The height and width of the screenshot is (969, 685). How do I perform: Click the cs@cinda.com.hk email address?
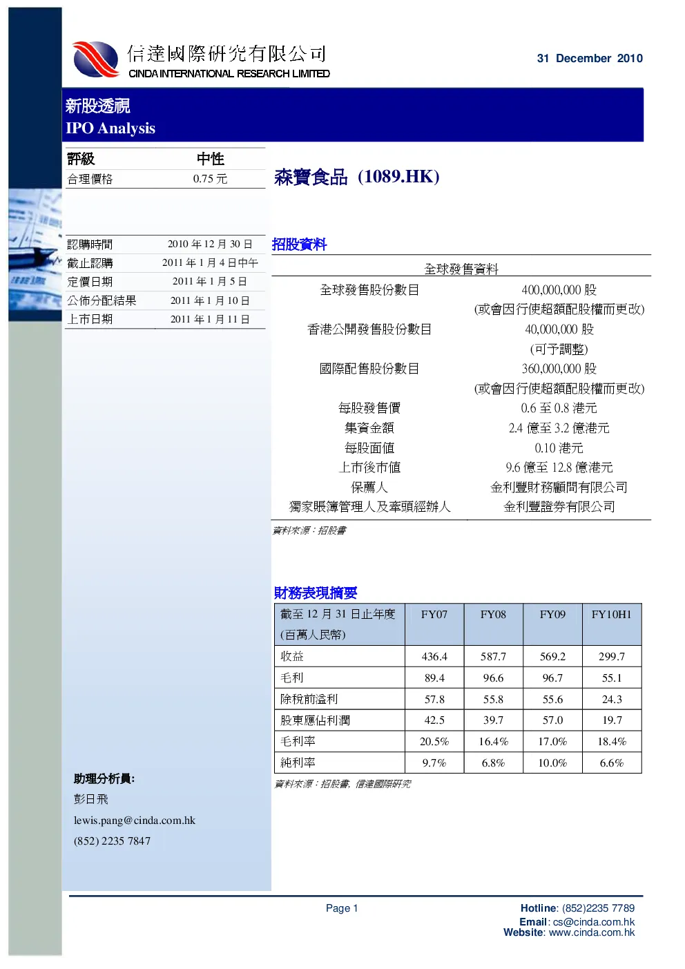pos(594,921)
